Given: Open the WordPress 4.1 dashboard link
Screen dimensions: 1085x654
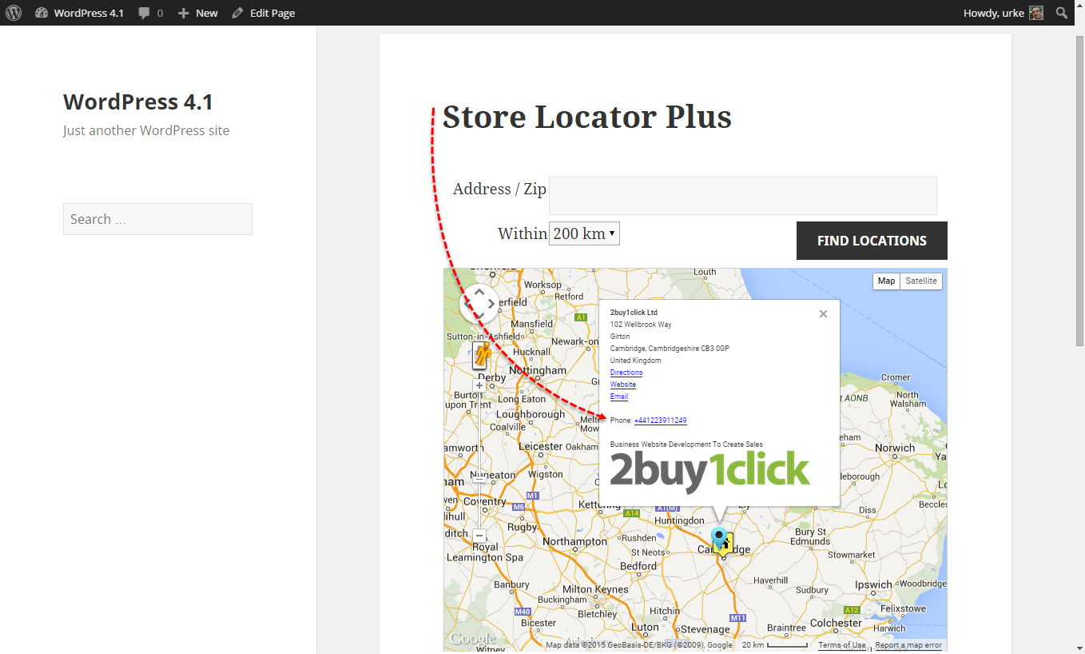Looking at the screenshot, I should 79,13.
